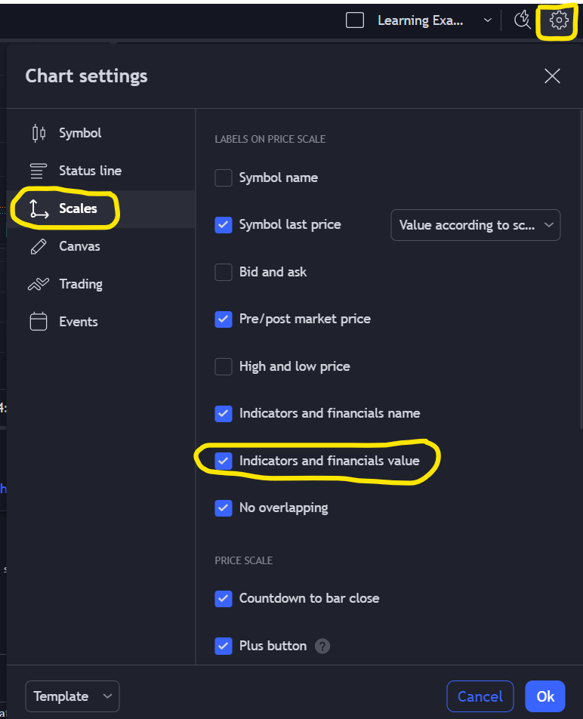This screenshot has width=583, height=719.
Task: Open chart settings via gear icon
Action: [559, 20]
